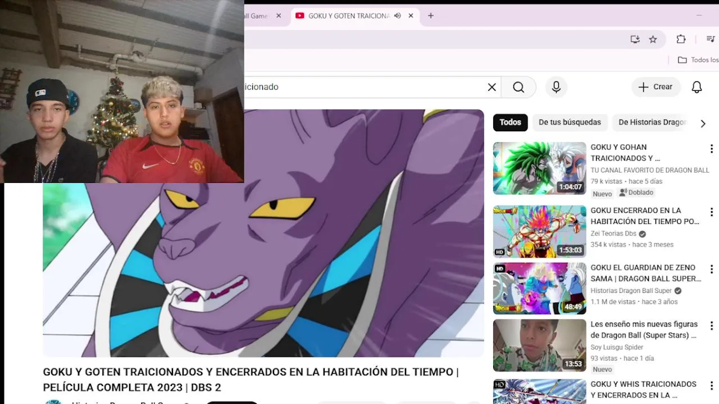The height and width of the screenshot is (404, 719).
Task: Open options menu for GUARDIAN DE ZENO video
Action: click(712, 269)
